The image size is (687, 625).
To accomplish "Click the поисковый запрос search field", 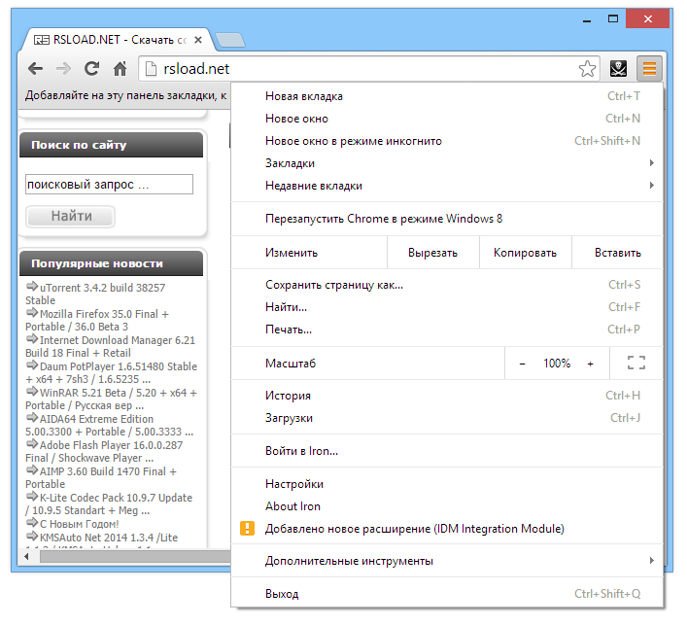I will [109, 185].
